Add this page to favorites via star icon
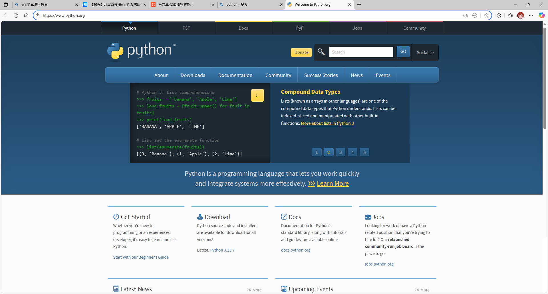Image resolution: width=548 pixels, height=294 pixels. point(487,15)
